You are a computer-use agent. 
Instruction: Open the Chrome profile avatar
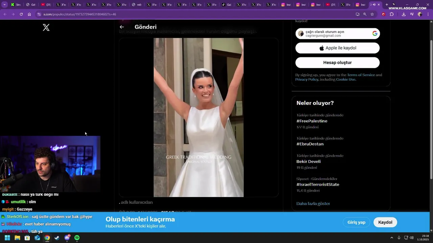click(420, 14)
